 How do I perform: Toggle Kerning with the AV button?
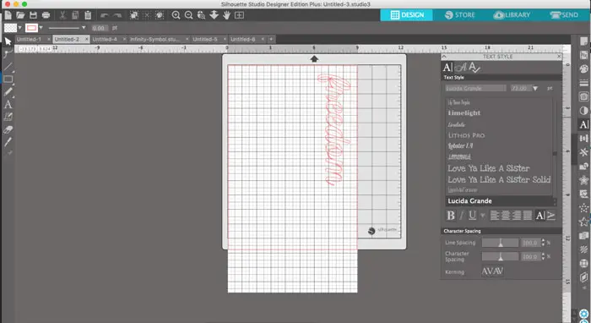492,271
